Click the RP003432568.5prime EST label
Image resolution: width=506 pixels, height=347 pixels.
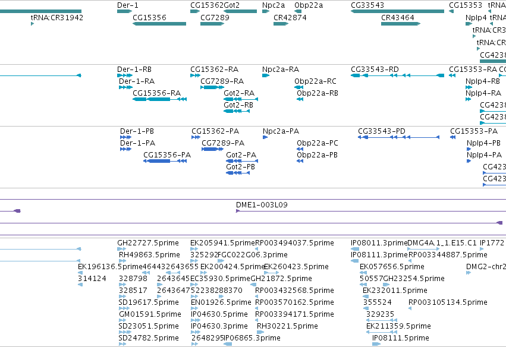pyautogui.click(x=294, y=290)
